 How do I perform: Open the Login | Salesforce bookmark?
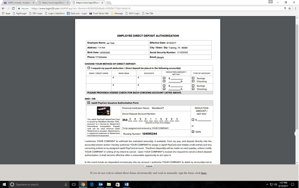click(55, 13)
